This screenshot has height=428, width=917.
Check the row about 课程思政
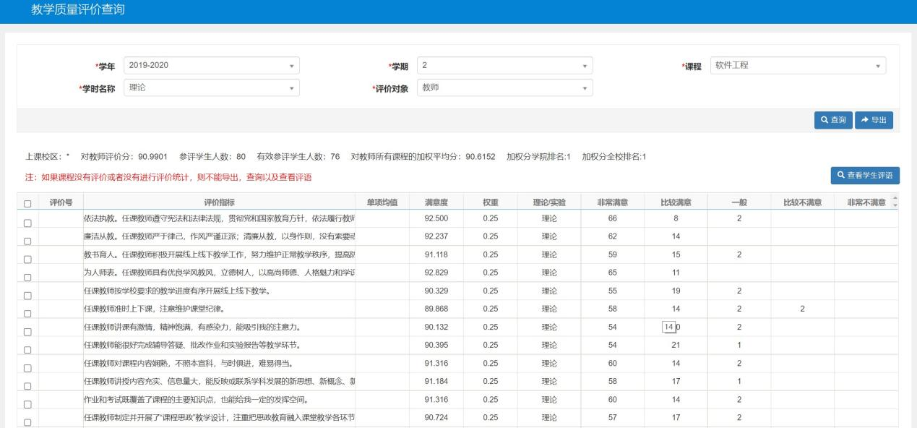27,422
